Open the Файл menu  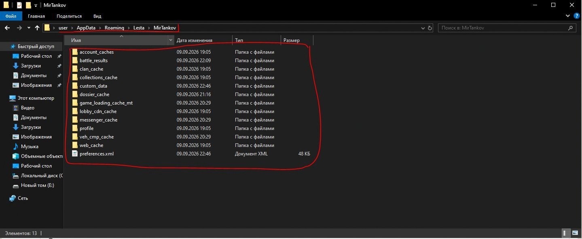point(11,16)
